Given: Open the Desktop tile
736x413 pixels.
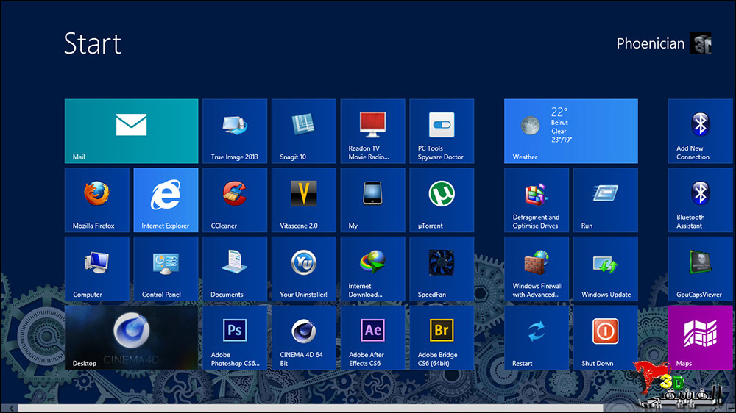Looking at the screenshot, I should tap(132, 337).
